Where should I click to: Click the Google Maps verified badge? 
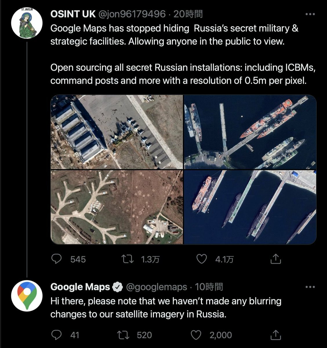[117, 287]
